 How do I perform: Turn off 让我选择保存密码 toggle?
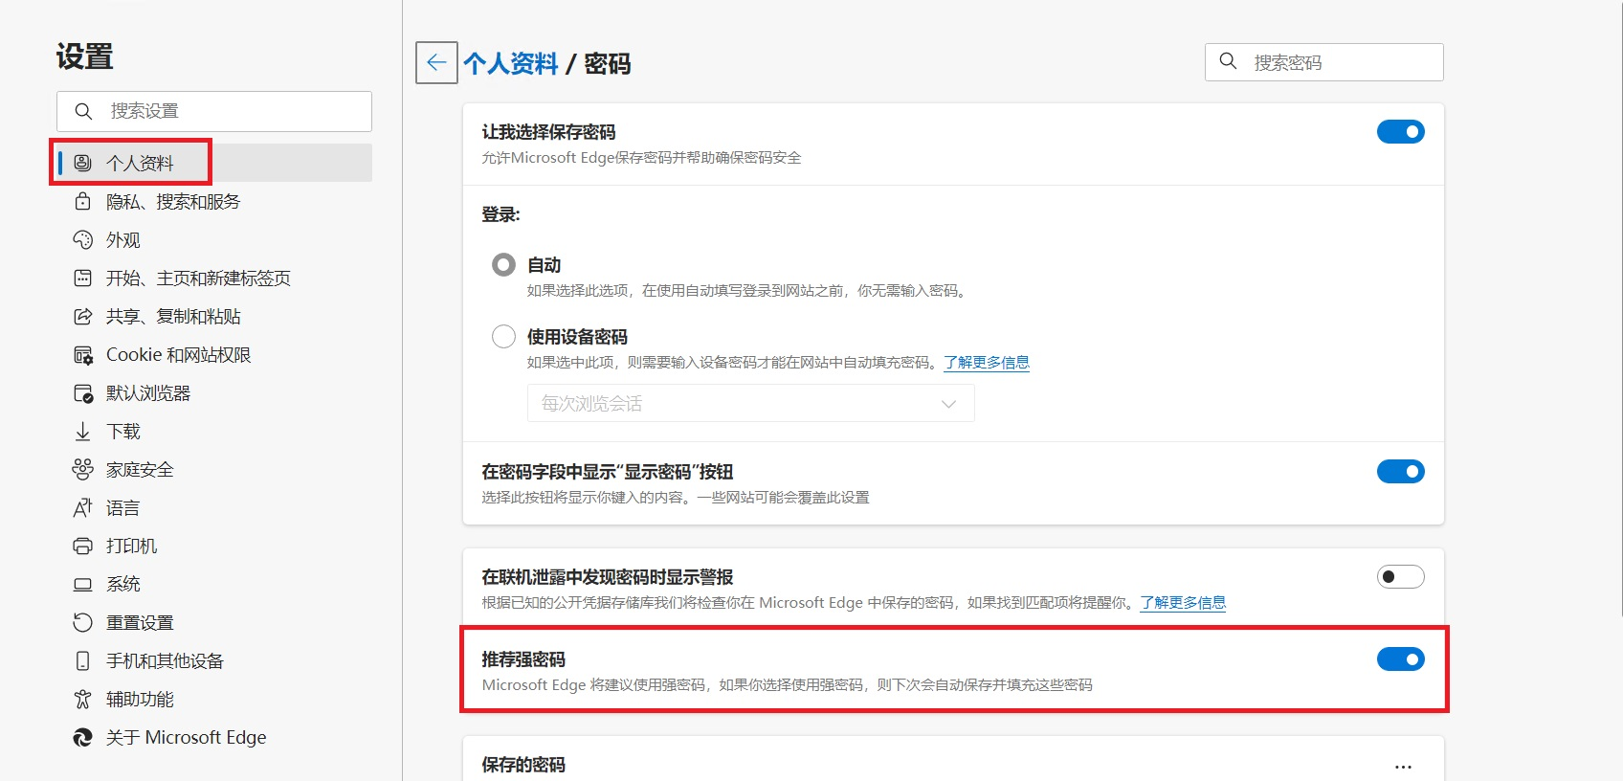pos(1401,132)
